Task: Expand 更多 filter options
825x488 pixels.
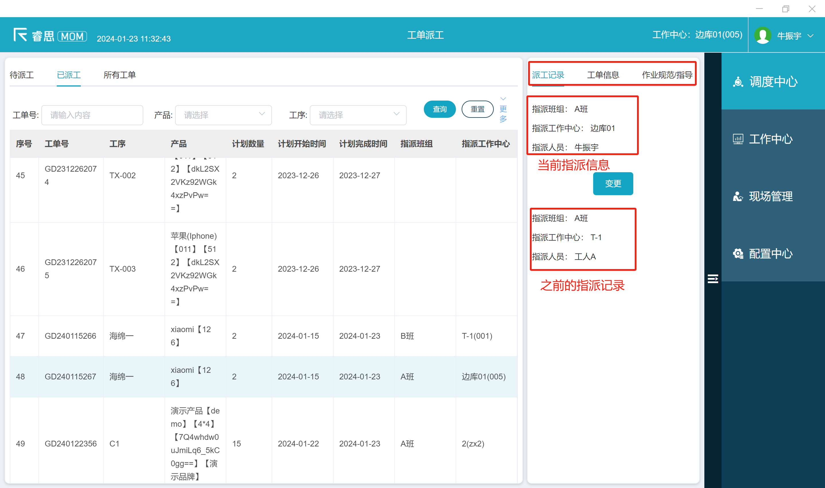Action: 503,110
